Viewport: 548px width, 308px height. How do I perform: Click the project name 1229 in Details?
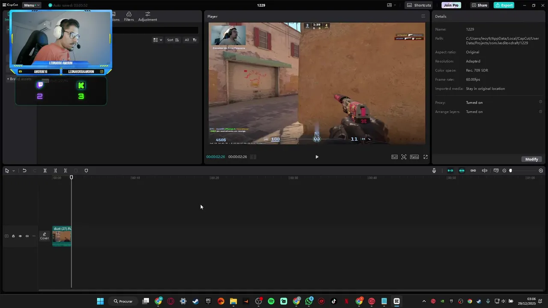point(470,29)
